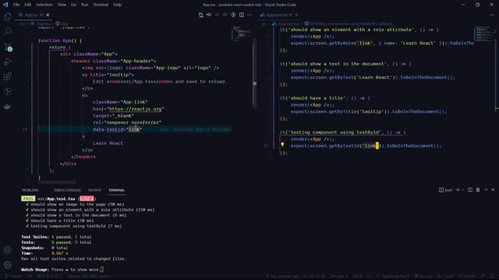Screen dimensions: 499x280
Task: Split the left editor with split icon
Action: (242, 15)
